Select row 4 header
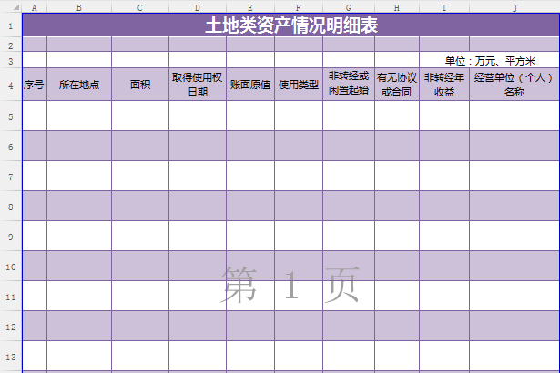 pos(10,85)
